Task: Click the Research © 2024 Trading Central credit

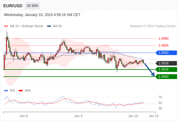Action: [153, 26]
